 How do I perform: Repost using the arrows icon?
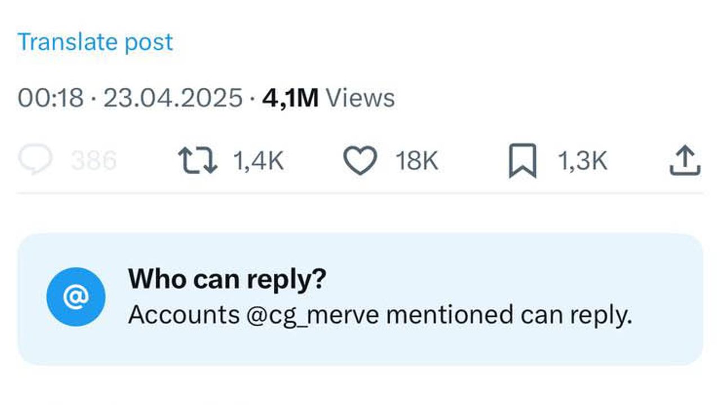pyautogui.click(x=197, y=161)
